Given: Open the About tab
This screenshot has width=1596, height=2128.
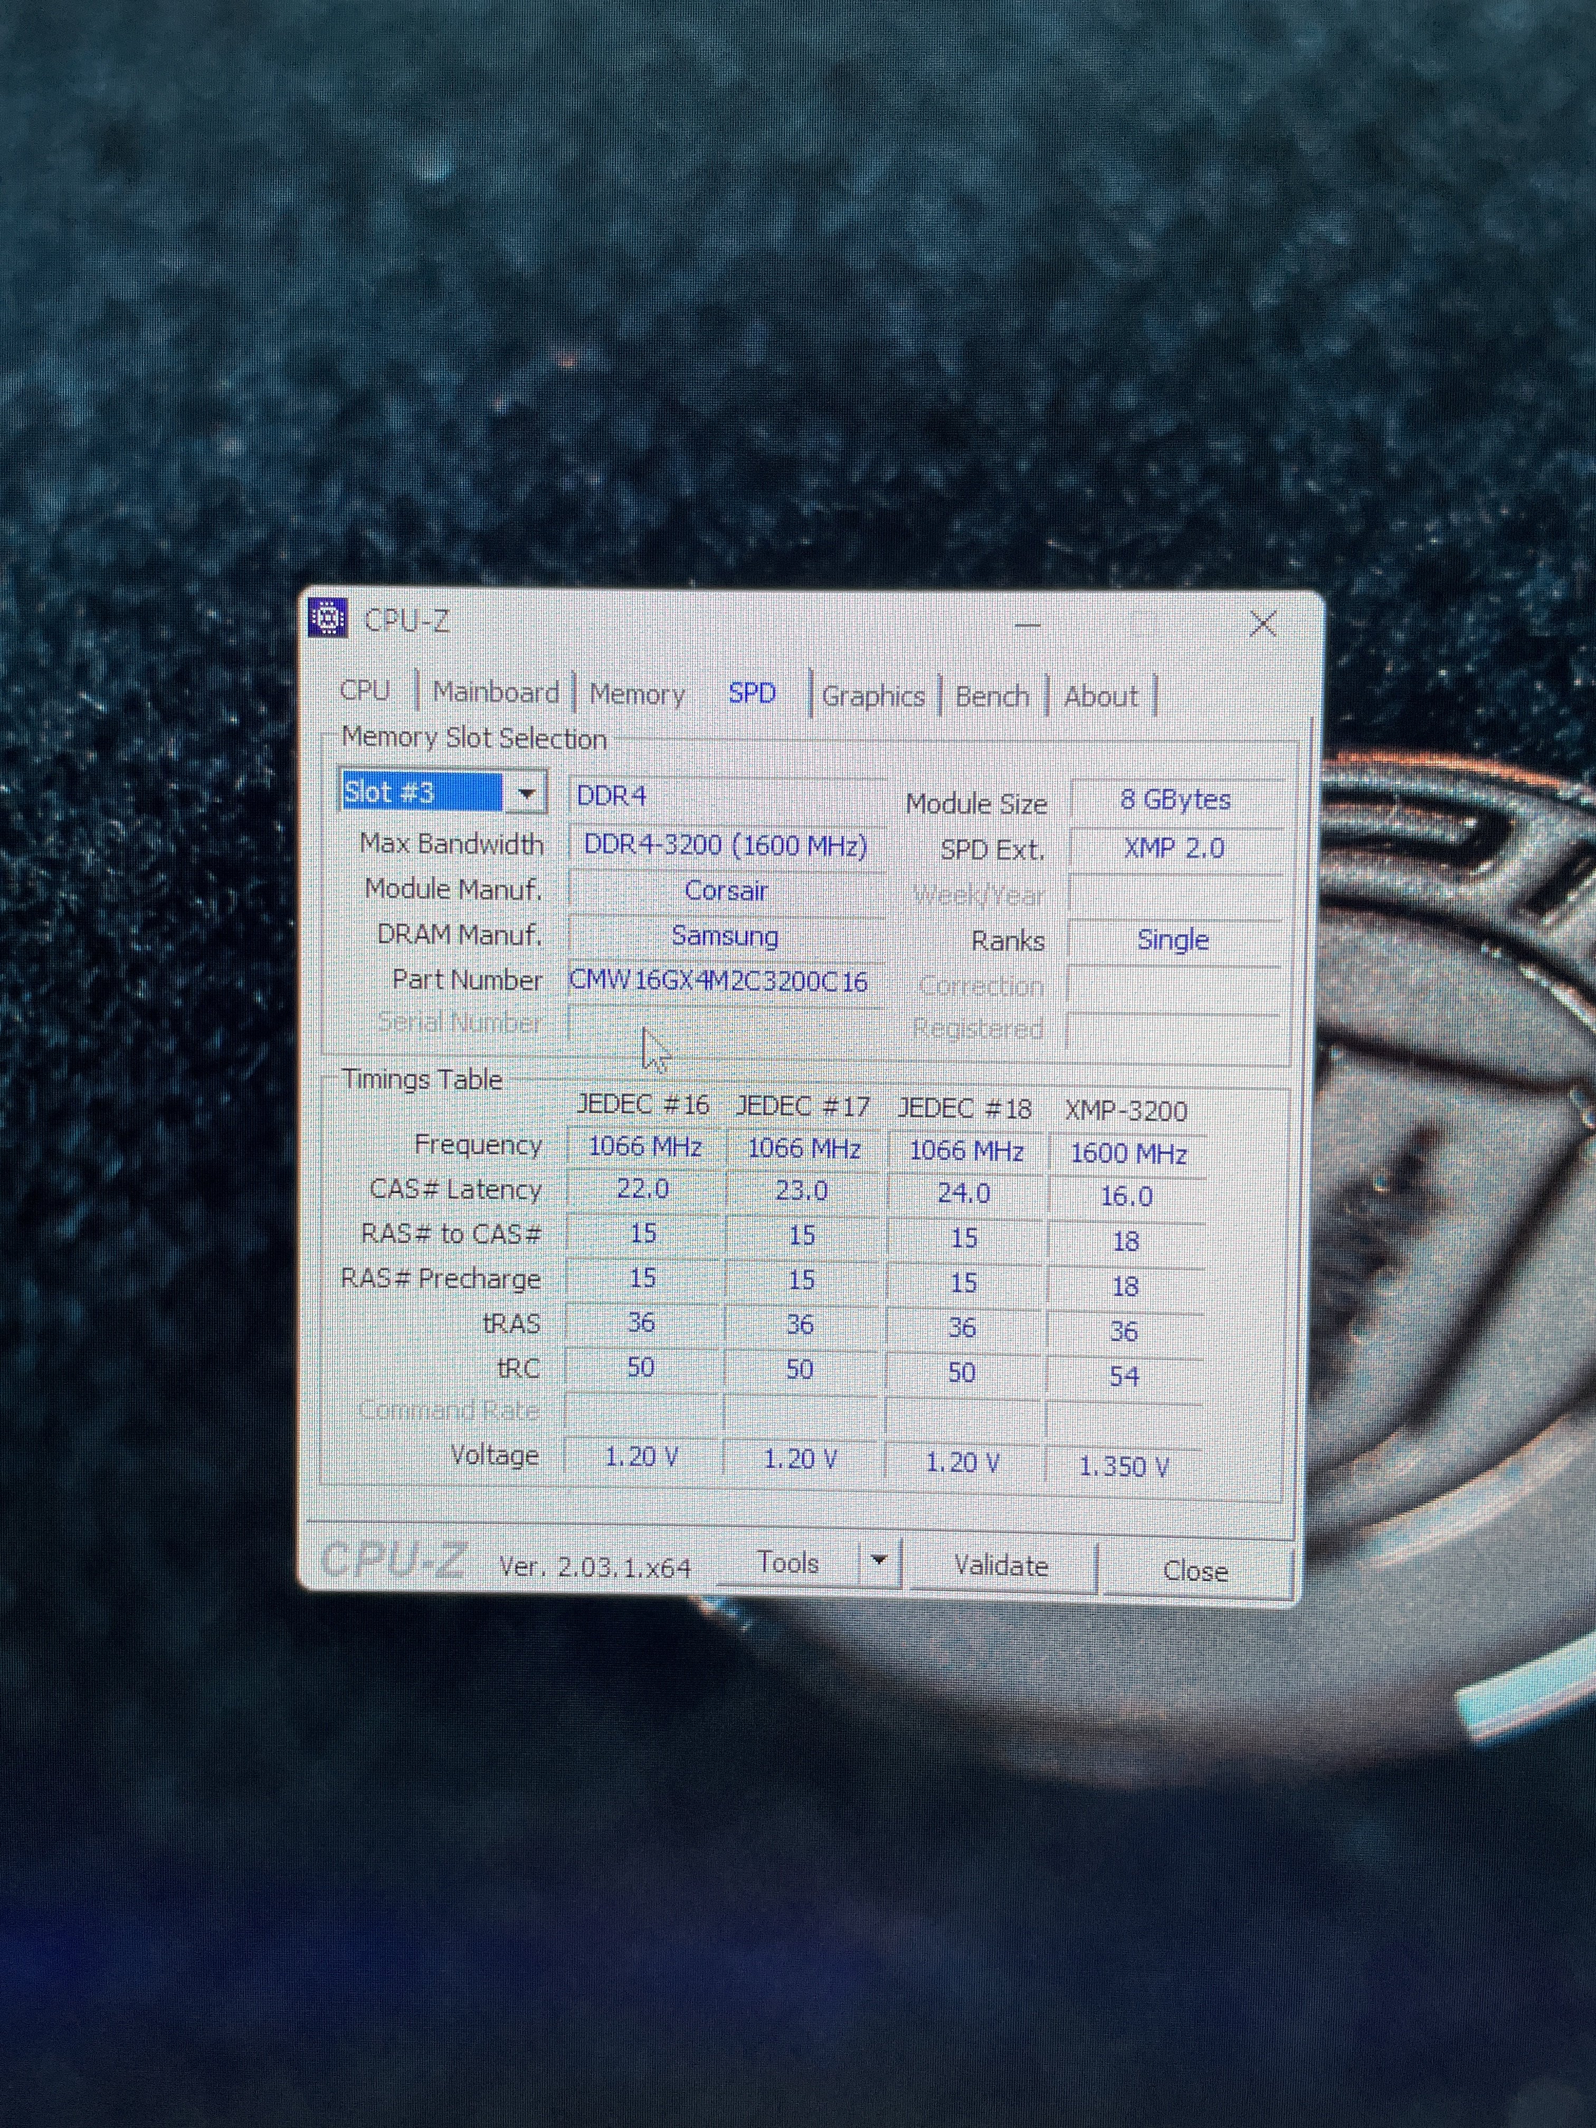Looking at the screenshot, I should (x=1100, y=697).
